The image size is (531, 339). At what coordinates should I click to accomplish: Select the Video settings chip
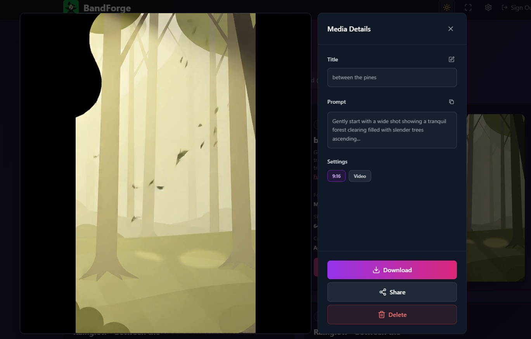coord(360,176)
